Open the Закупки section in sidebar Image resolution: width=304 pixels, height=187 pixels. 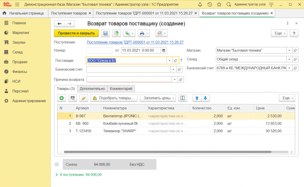[x=18, y=43]
